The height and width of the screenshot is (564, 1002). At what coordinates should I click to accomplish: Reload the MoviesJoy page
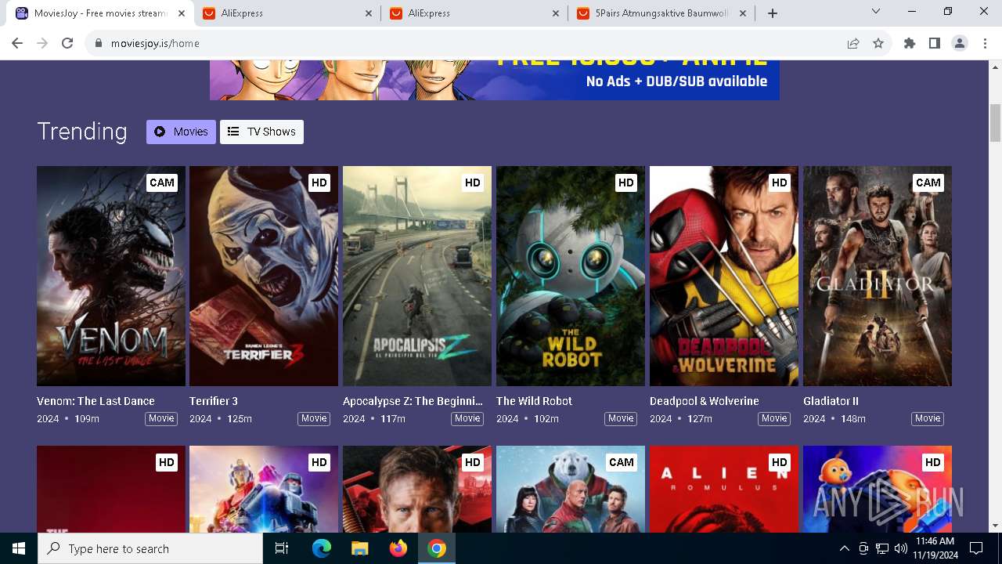[67, 44]
